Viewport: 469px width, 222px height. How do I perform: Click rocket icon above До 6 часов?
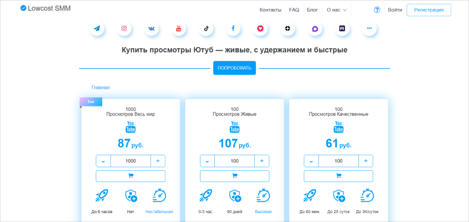coord(102,196)
